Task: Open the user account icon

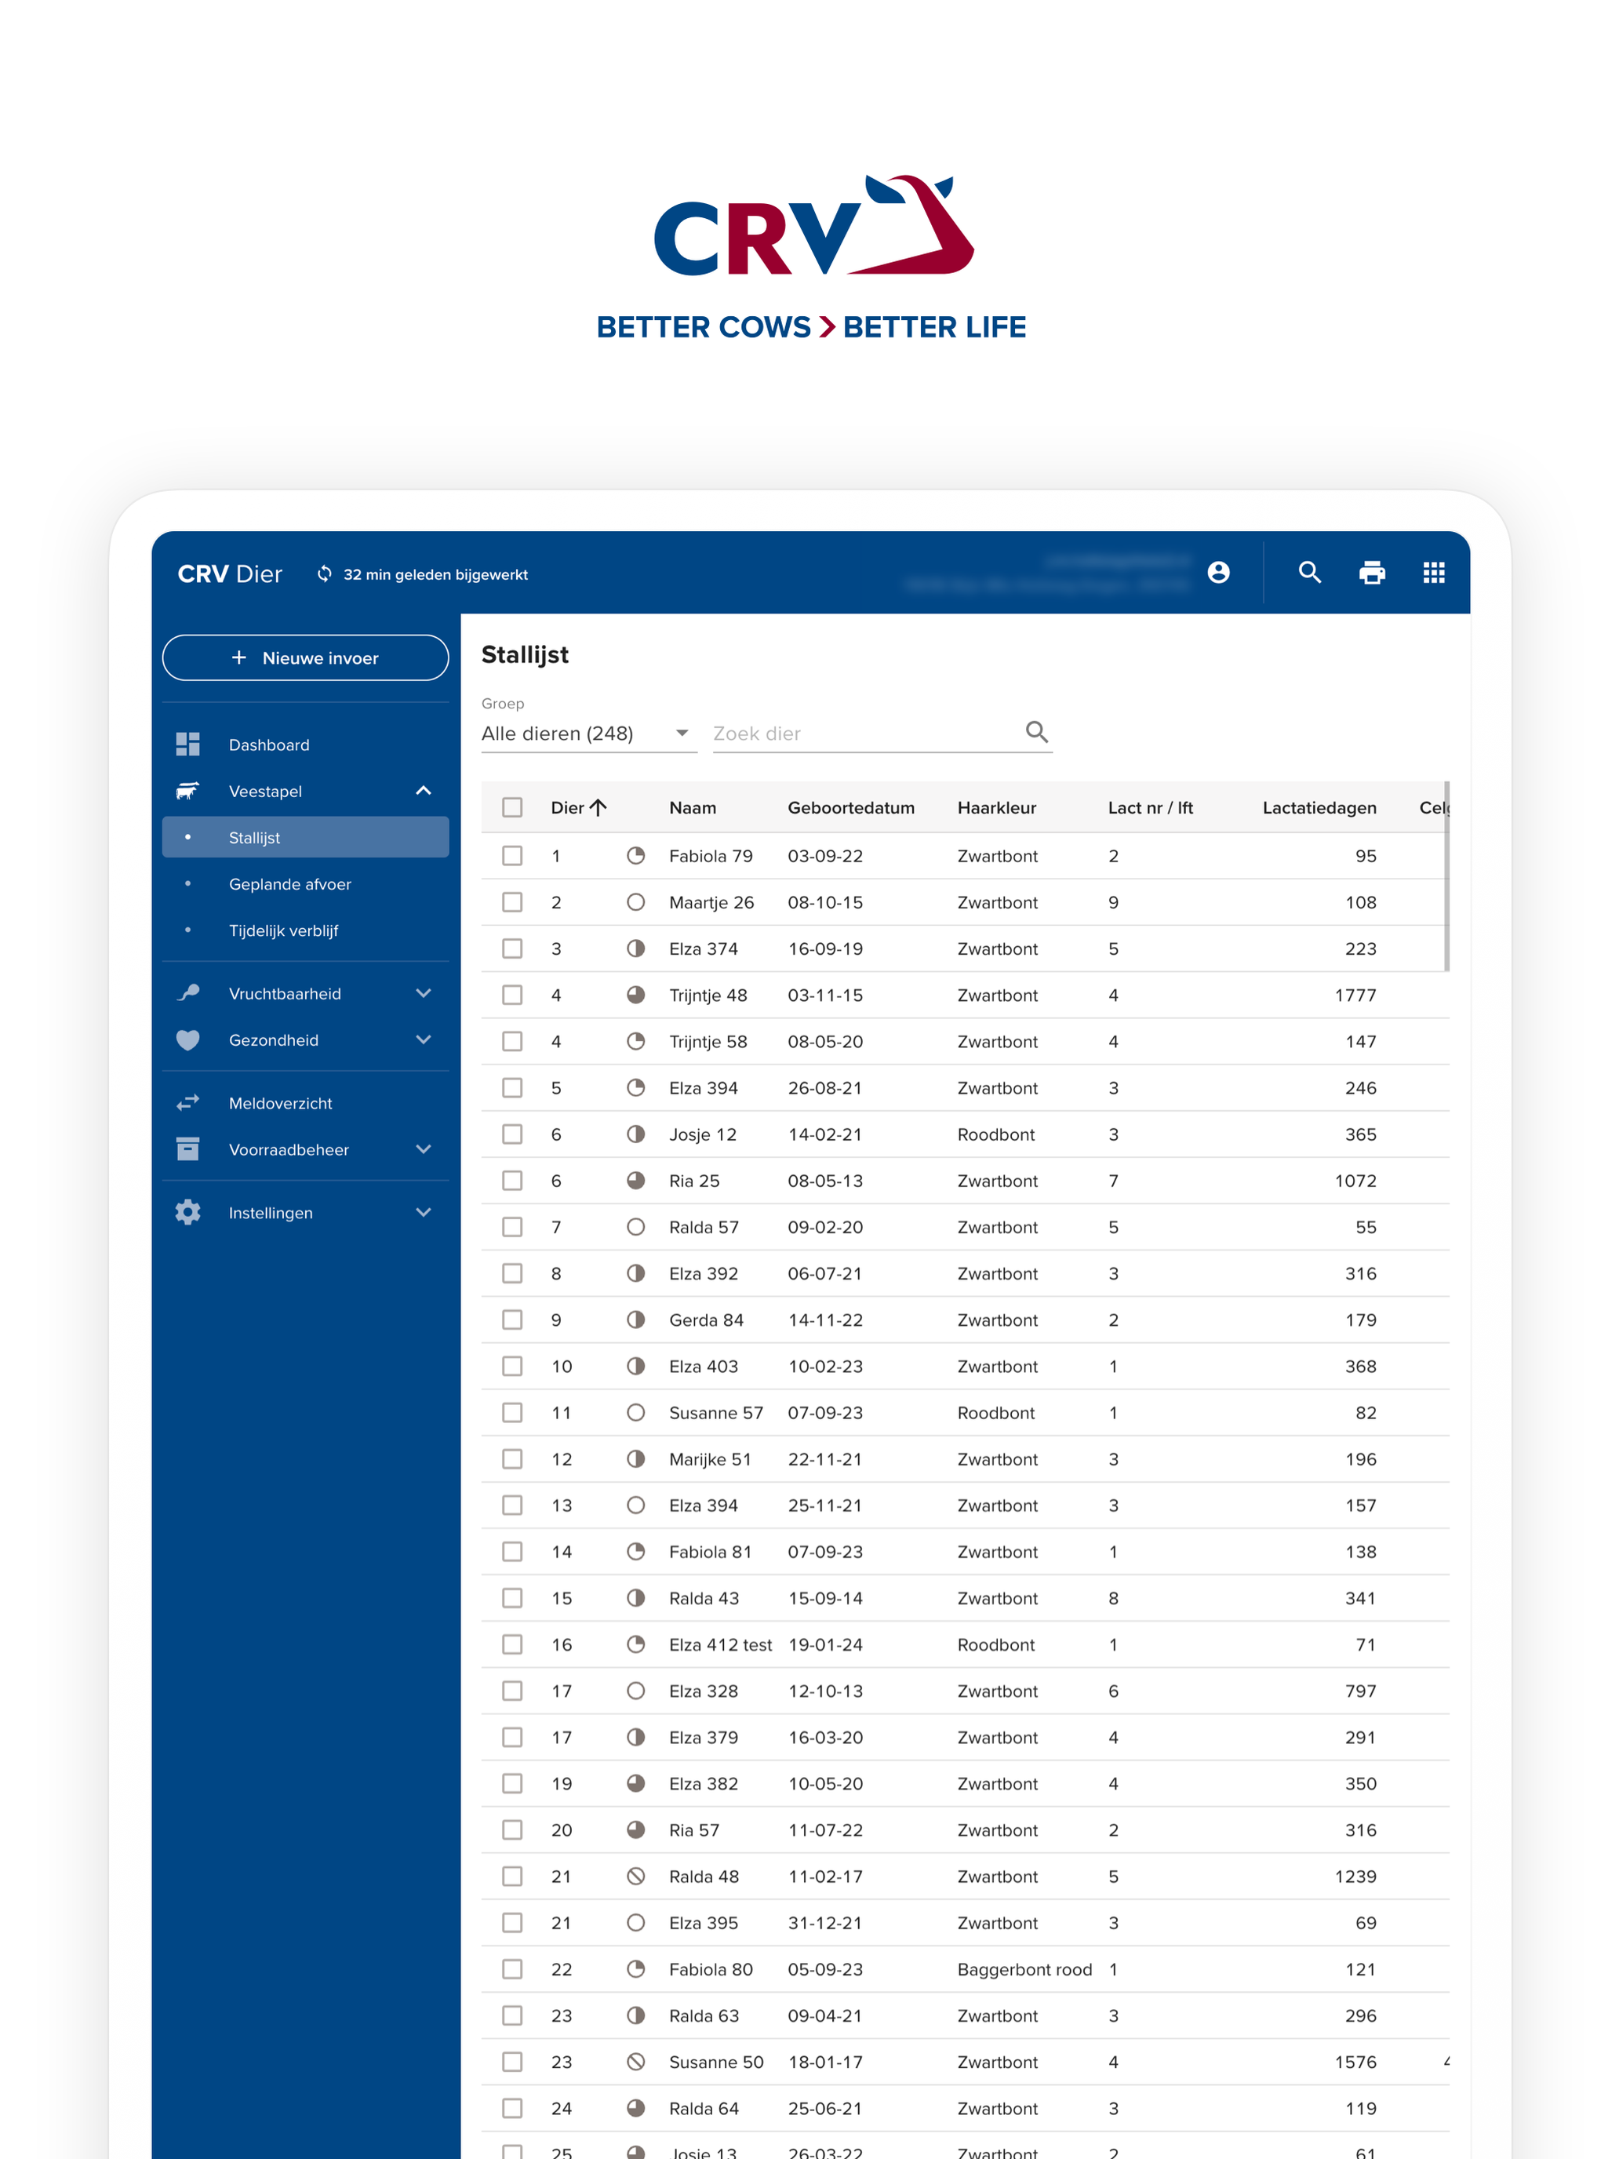Action: point(1218,573)
